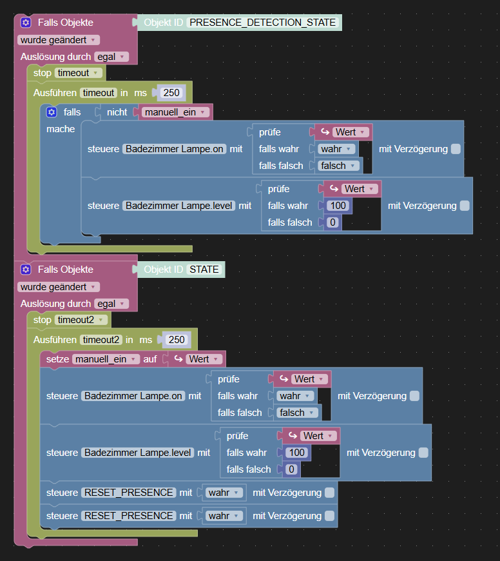Open 'wurde geändert' dropdown in STATE trigger

(58, 287)
